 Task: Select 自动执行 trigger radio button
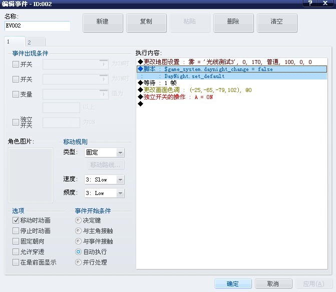point(79,252)
